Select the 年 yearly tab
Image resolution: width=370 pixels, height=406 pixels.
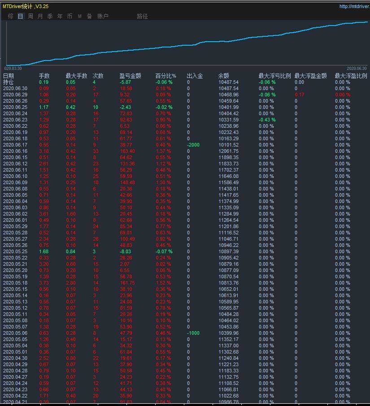pos(60,16)
